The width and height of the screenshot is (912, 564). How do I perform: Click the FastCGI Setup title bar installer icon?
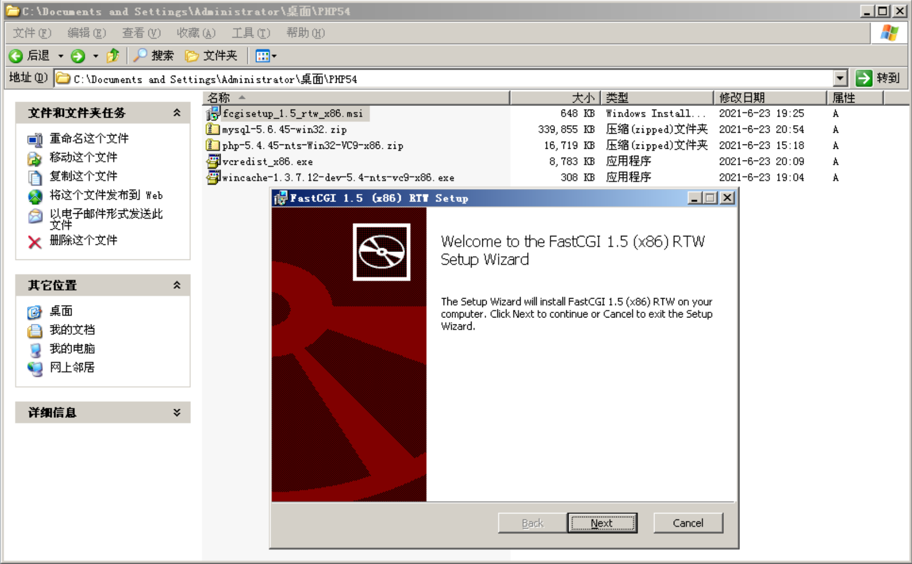pos(281,198)
